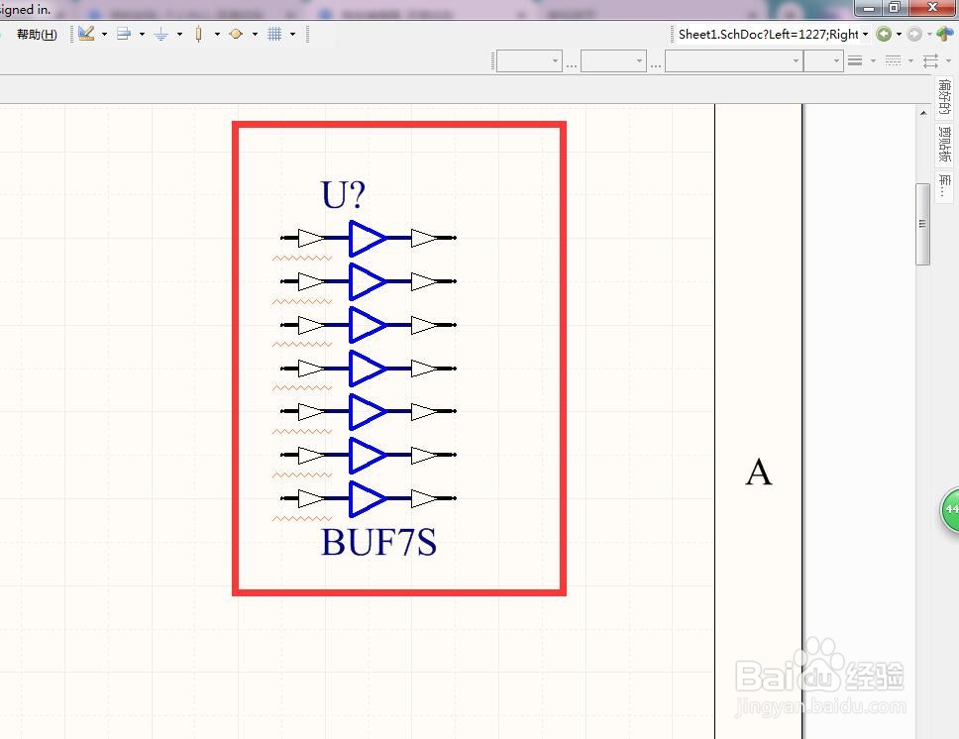Click the first blue buffer triangle symbol
The width and height of the screenshot is (959, 739).
coord(368,238)
